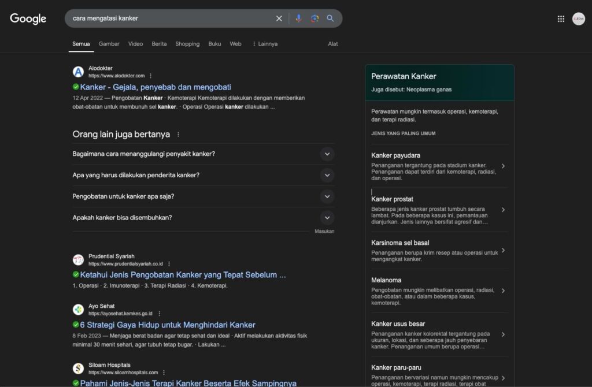Switch to the Shopping tab
The height and width of the screenshot is (387, 592).
point(187,44)
